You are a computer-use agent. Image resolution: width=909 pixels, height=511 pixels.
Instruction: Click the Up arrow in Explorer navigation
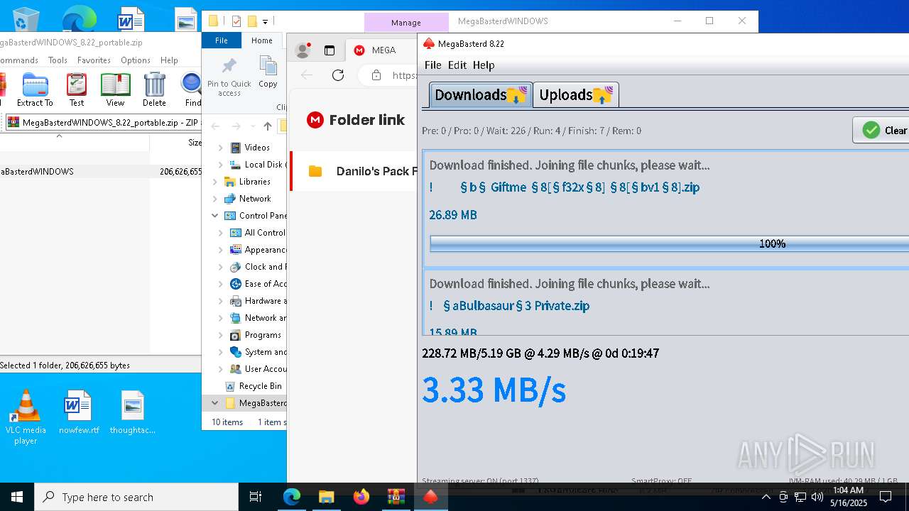pyautogui.click(x=267, y=126)
